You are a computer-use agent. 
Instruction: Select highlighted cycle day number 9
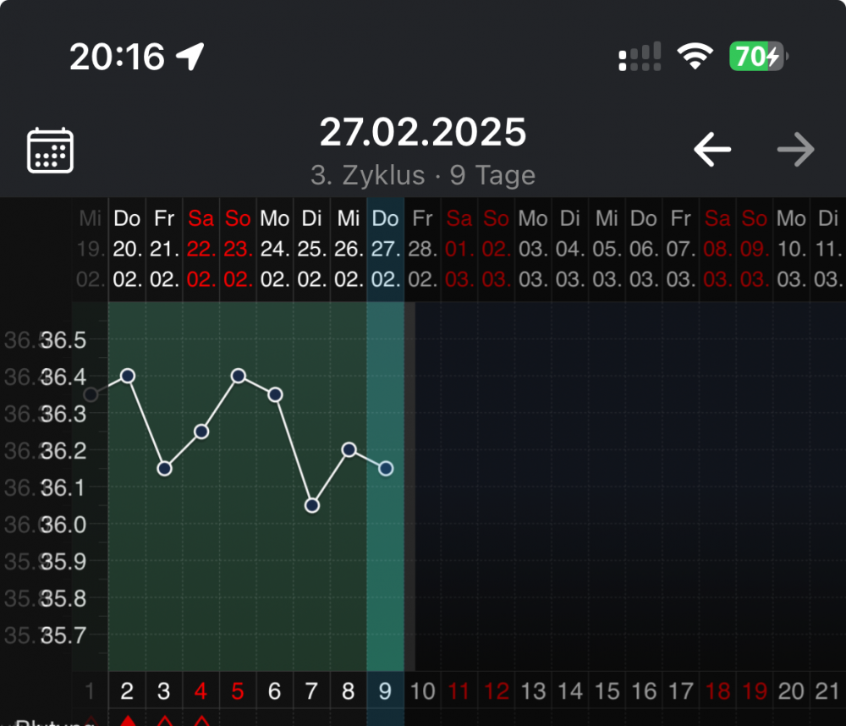[x=385, y=691]
